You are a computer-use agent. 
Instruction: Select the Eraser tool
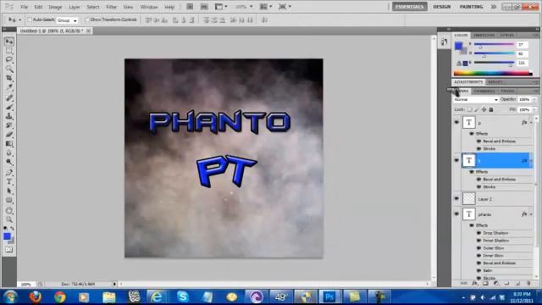(x=9, y=134)
